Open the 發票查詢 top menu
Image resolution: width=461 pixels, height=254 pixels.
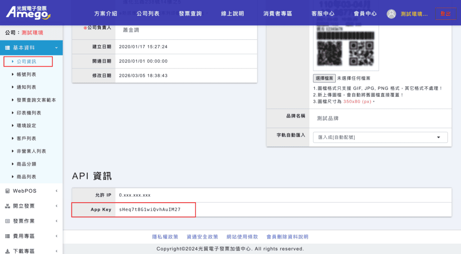coord(190,14)
